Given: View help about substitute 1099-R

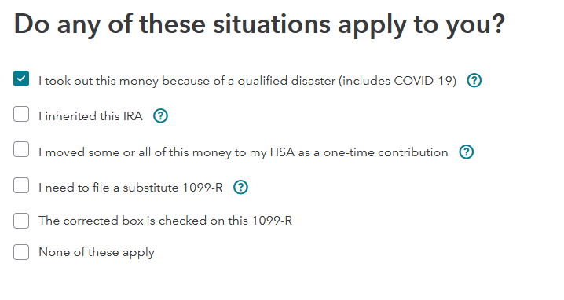Looking at the screenshot, I should point(240,187).
